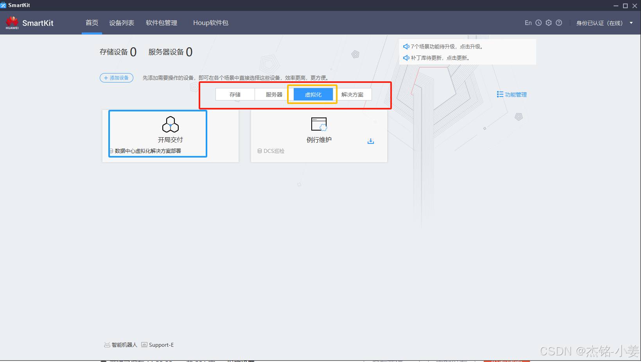This screenshot has width=641, height=362.
Task: Open the help question-mark icon
Action: [x=559, y=23]
